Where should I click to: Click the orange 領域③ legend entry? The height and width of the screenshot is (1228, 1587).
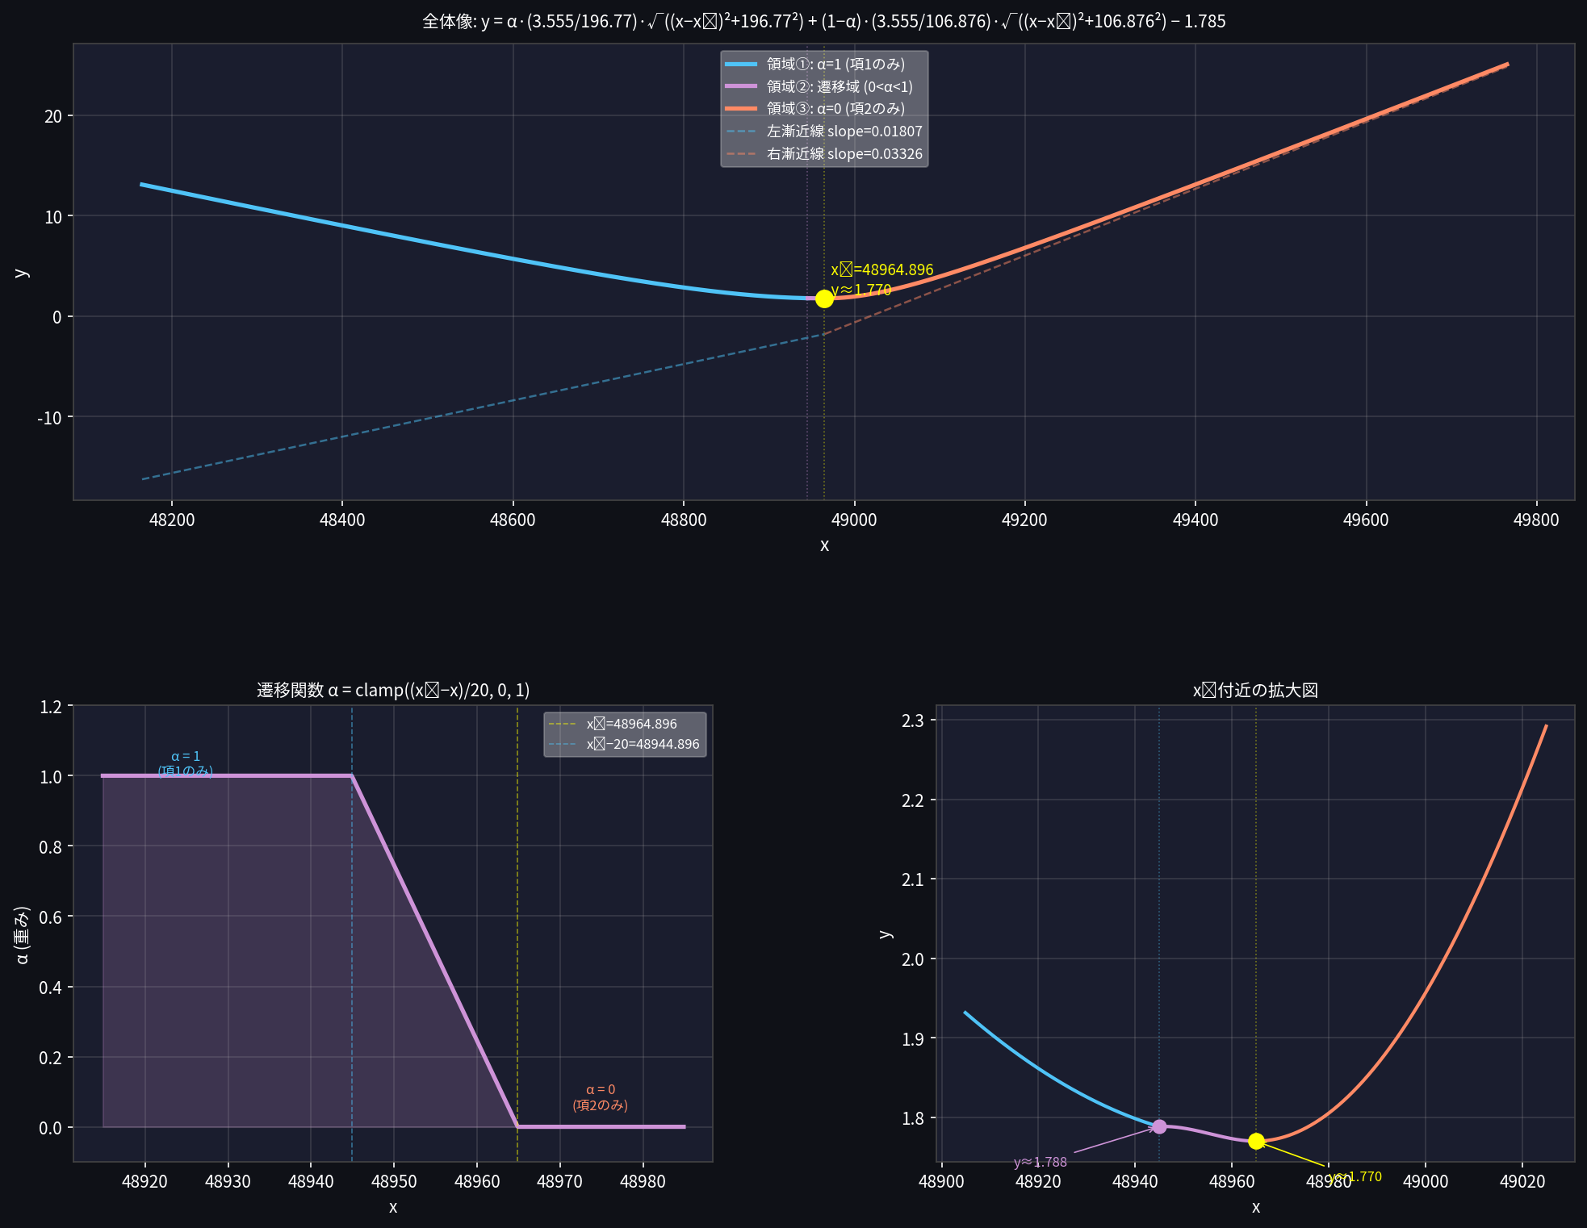coord(835,109)
